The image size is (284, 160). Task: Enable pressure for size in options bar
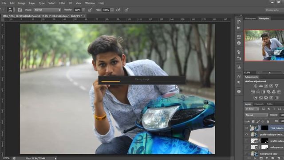coord(126,10)
